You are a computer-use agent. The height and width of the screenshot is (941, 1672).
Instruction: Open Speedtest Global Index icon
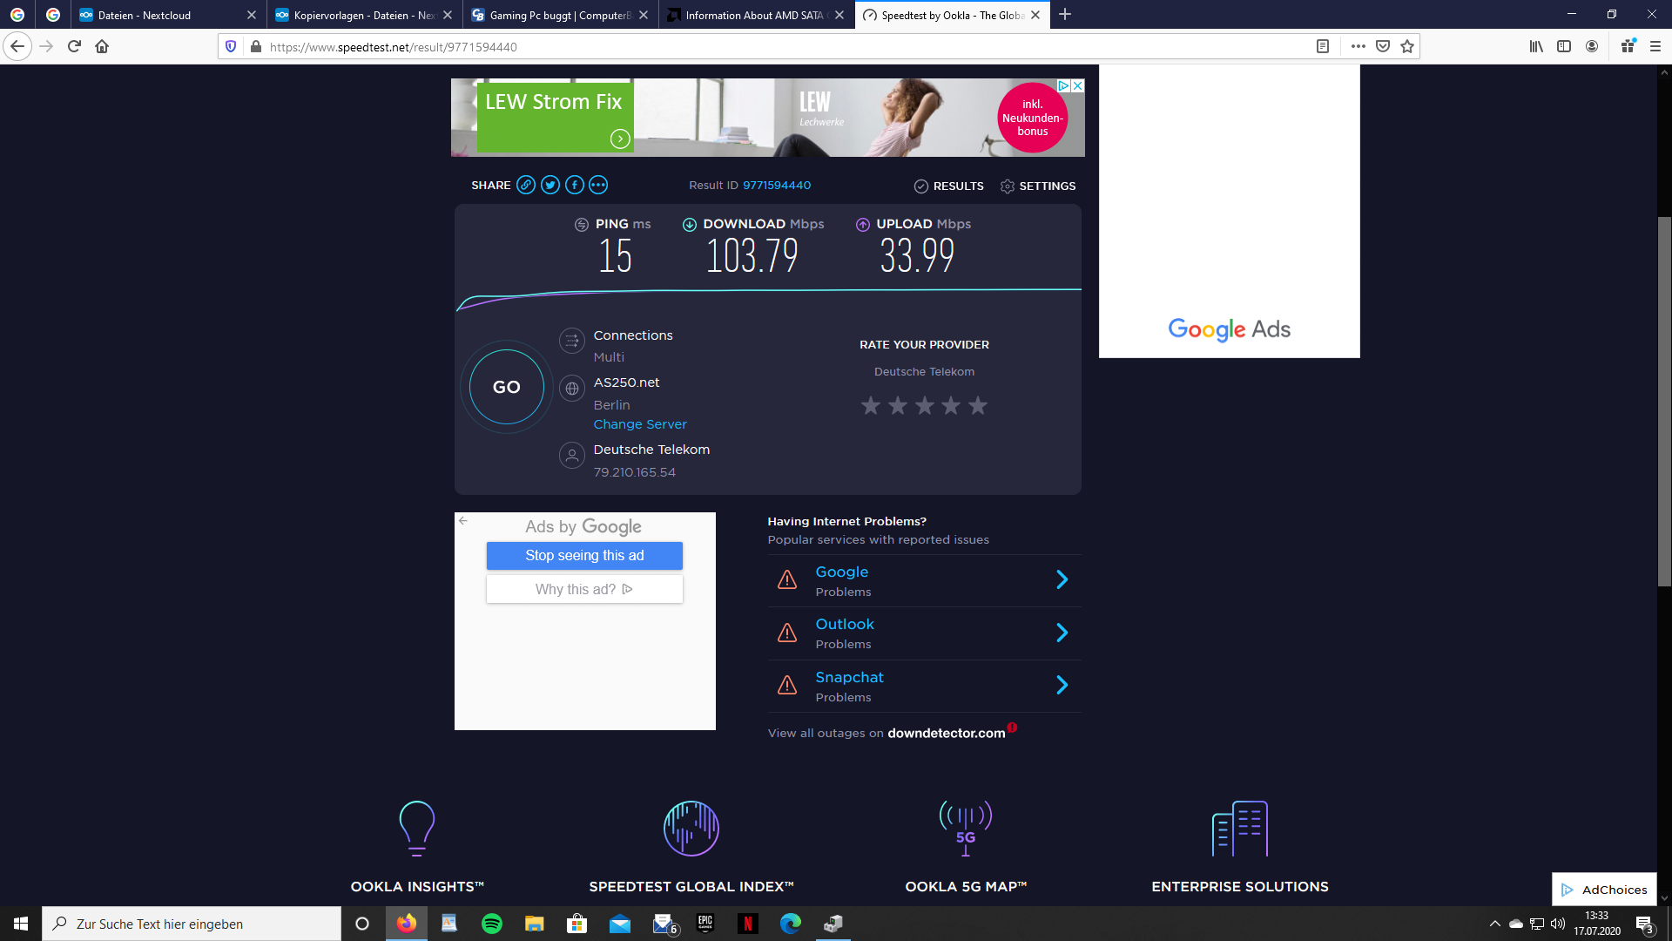click(691, 828)
